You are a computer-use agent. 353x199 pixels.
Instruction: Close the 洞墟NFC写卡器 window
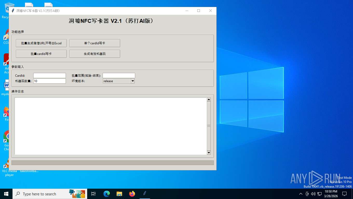[x=211, y=11]
